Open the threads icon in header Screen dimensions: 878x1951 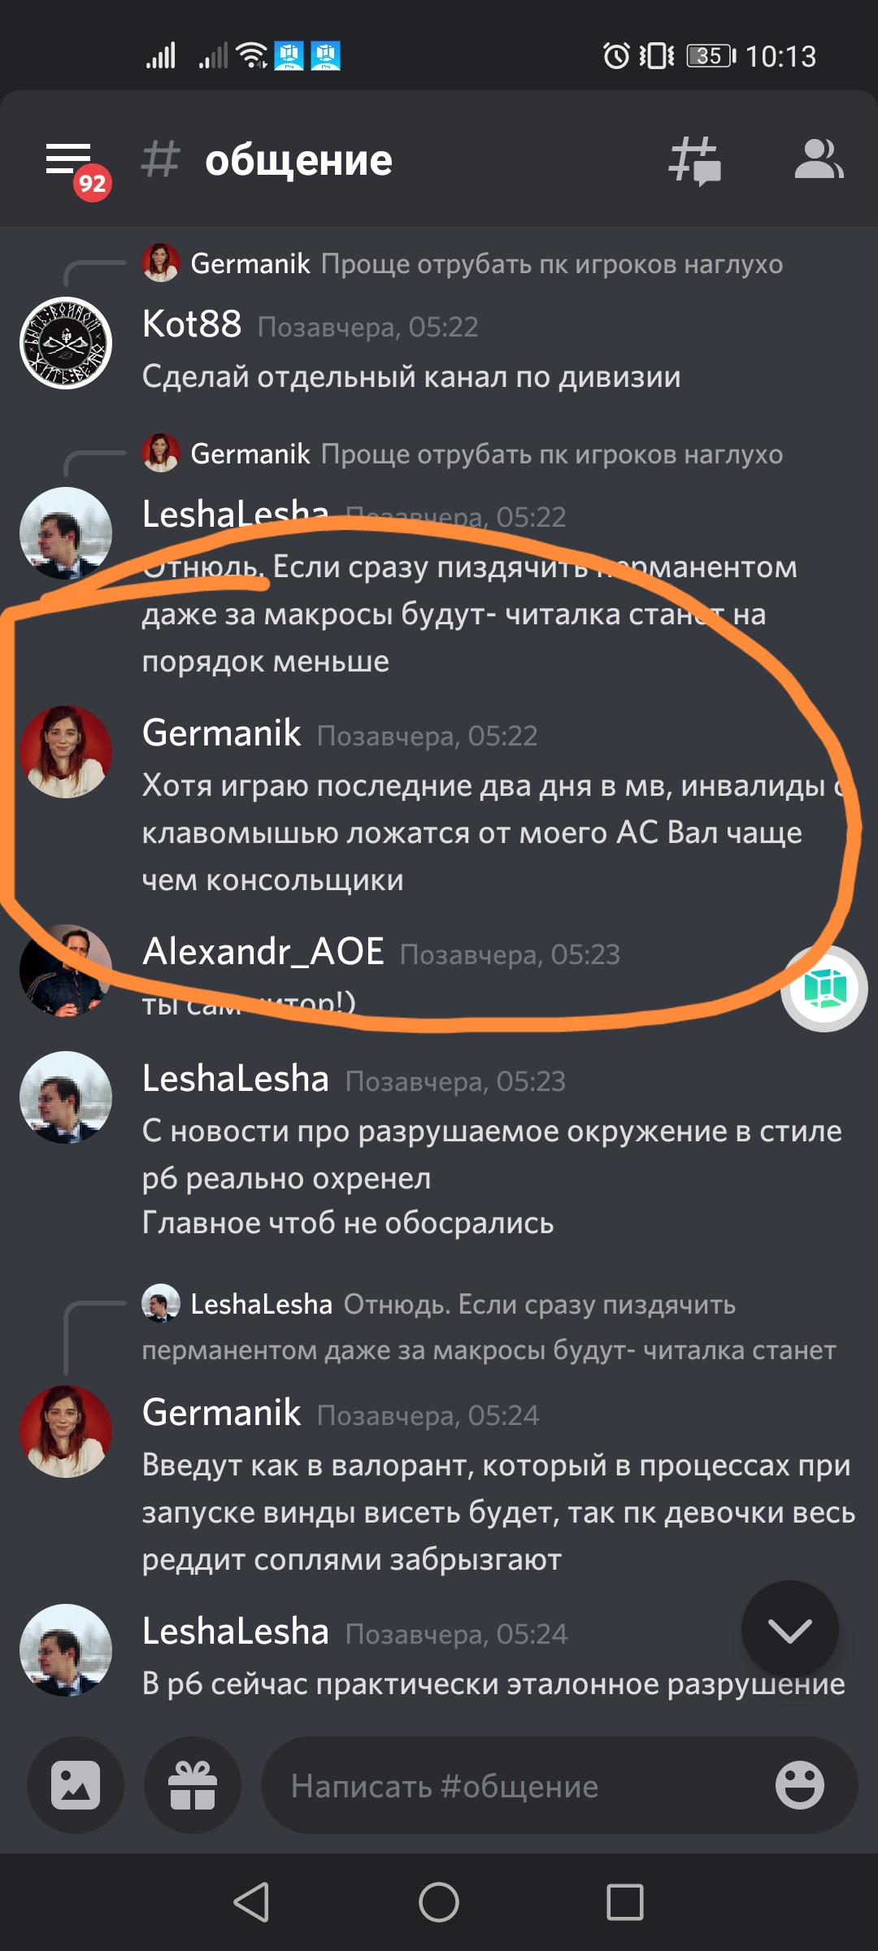[694, 160]
